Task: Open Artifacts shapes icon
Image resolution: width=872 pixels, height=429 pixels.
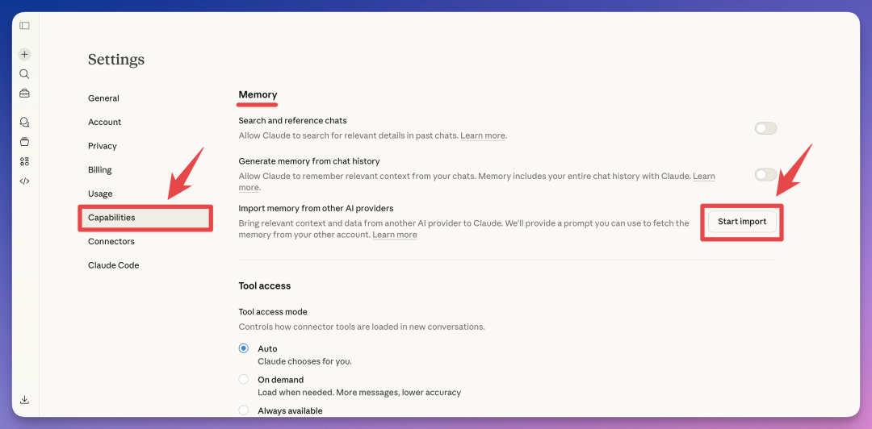Action: pyautogui.click(x=24, y=161)
